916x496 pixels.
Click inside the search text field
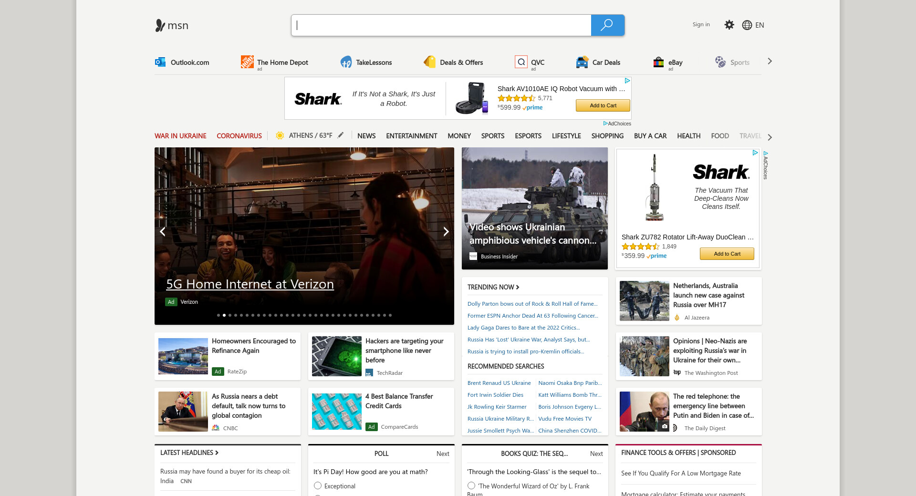point(441,25)
